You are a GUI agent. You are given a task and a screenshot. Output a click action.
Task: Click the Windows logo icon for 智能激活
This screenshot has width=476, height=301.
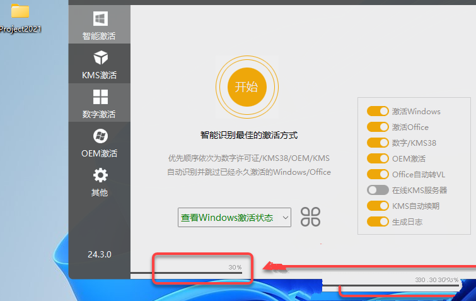(x=100, y=19)
